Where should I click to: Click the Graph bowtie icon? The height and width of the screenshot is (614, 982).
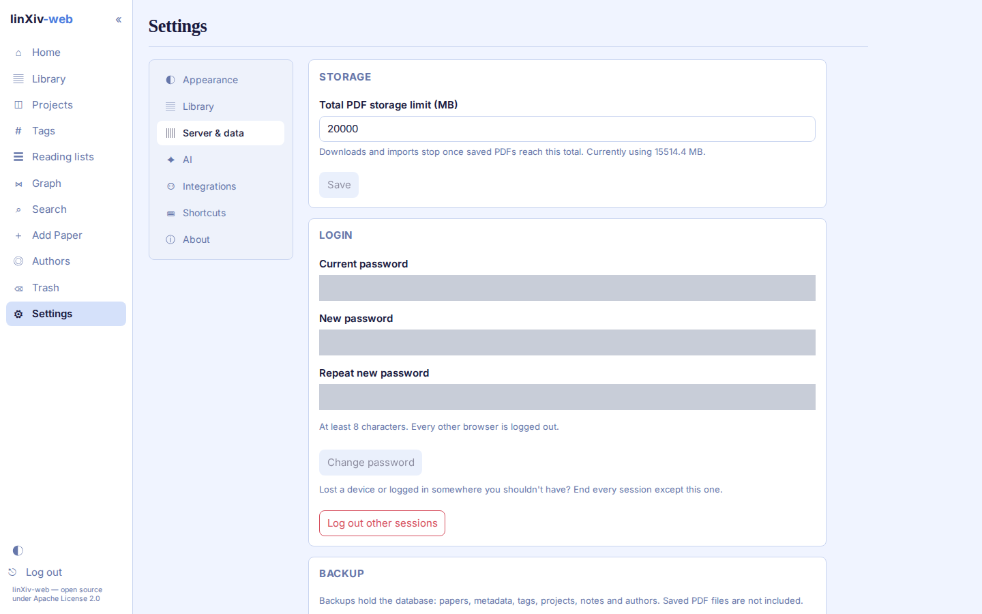(18, 184)
